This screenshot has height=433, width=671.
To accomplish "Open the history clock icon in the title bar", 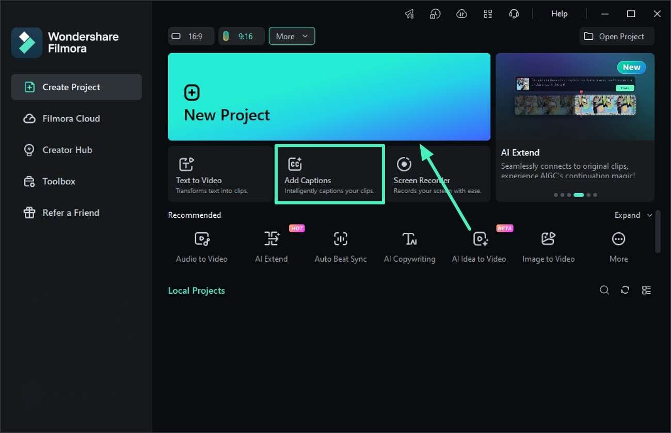I will point(435,14).
